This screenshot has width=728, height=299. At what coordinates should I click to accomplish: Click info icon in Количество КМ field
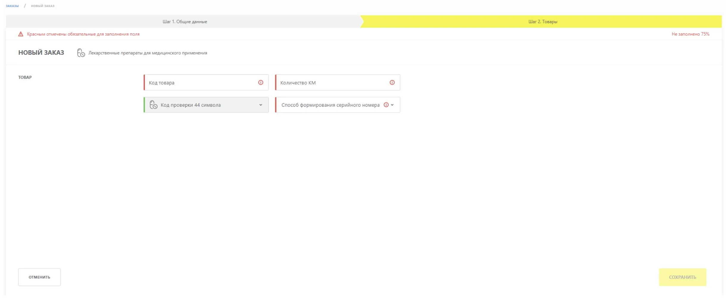pyautogui.click(x=392, y=82)
